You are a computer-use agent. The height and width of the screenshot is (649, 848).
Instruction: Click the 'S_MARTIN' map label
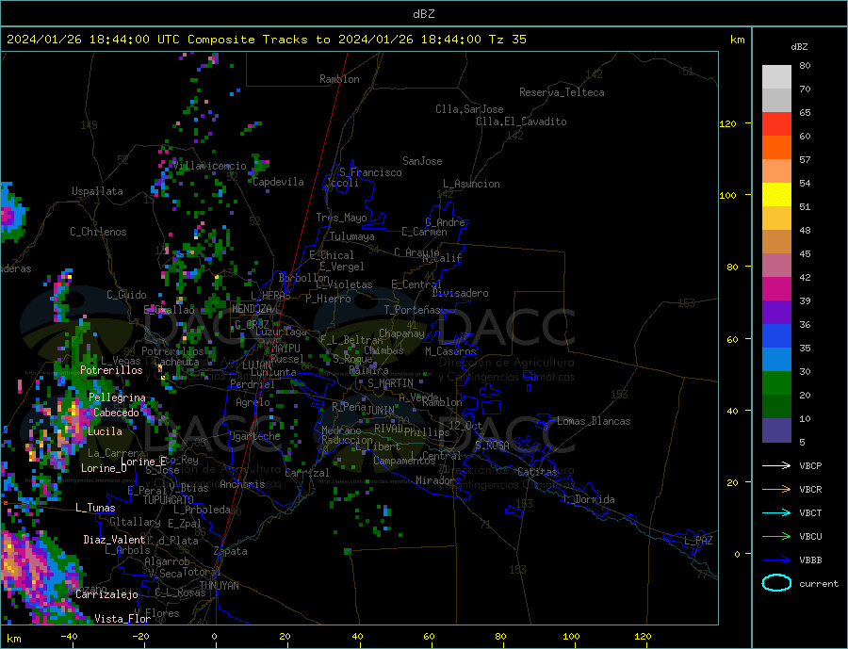[390, 383]
